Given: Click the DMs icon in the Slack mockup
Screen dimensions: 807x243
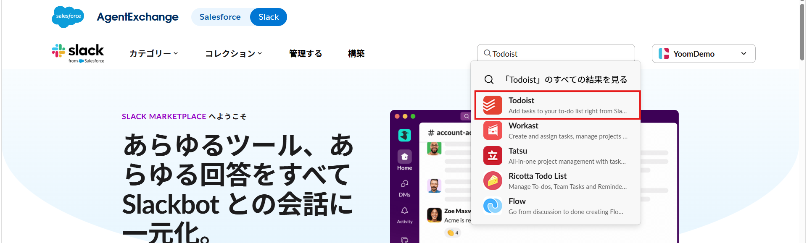Looking at the screenshot, I should point(404,183).
